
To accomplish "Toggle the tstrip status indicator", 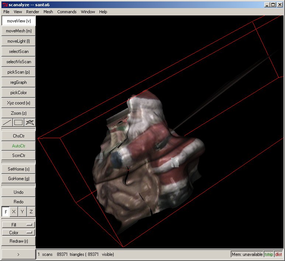I will [269, 254].
